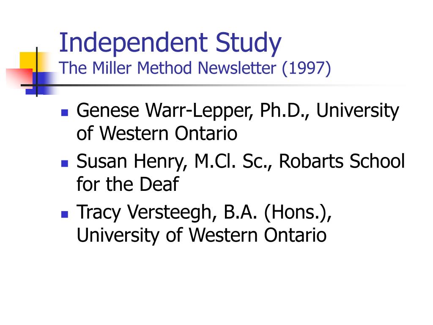Image resolution: width=433 pixels, height=325 pixels.
Task: Click the "(1997)" year in subtitle
Action: click(306, 69)
